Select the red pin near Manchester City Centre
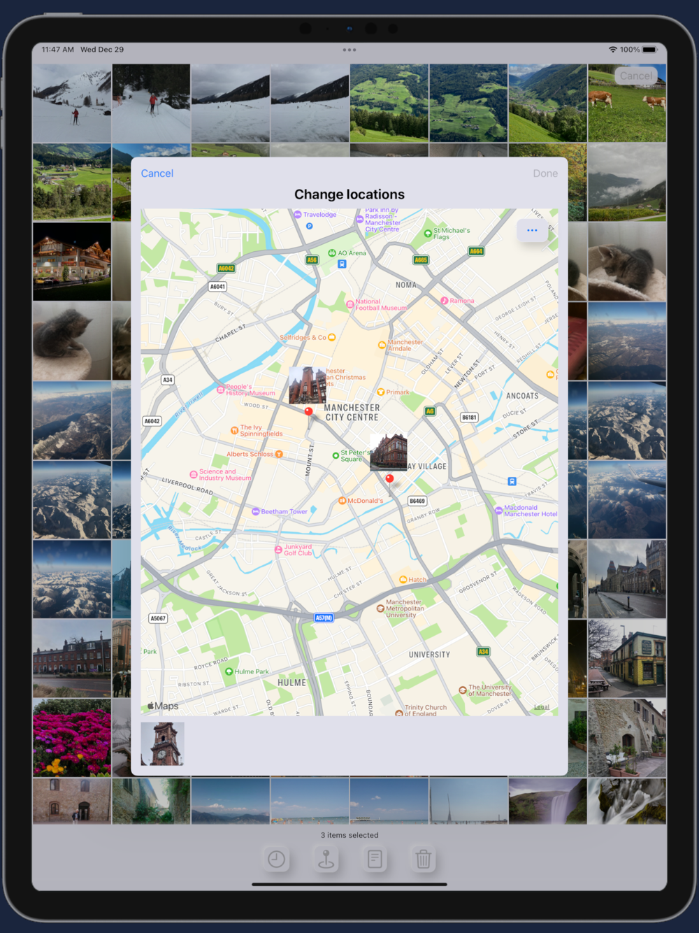 [308, 412]
